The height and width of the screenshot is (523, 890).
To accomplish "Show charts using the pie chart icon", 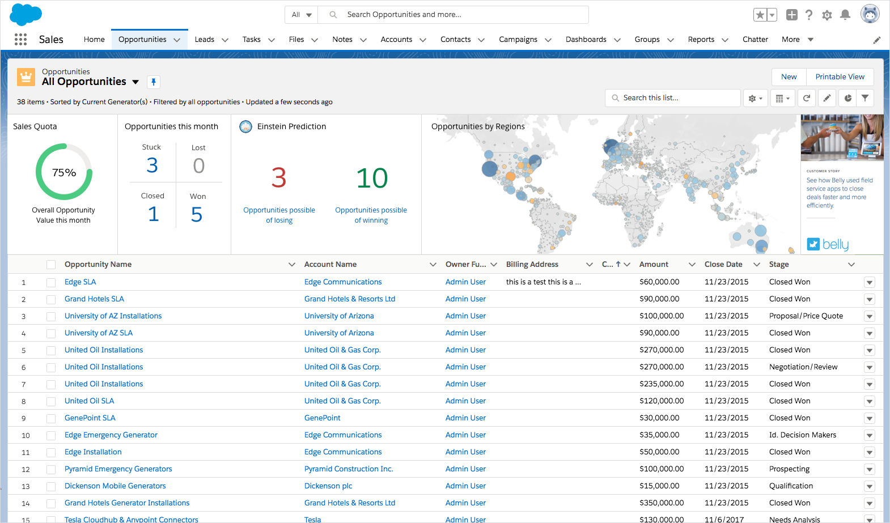I will (847, 98).
